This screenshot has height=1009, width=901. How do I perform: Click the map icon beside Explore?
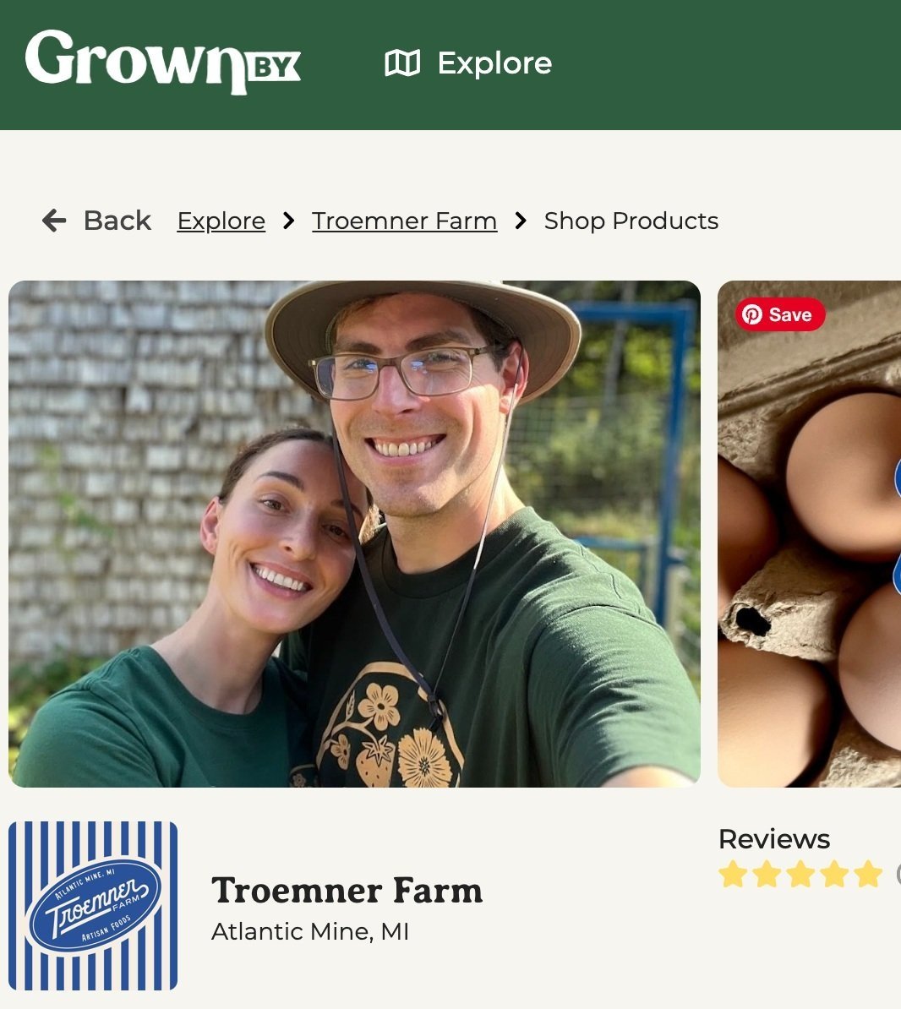[x=402, y=63]
